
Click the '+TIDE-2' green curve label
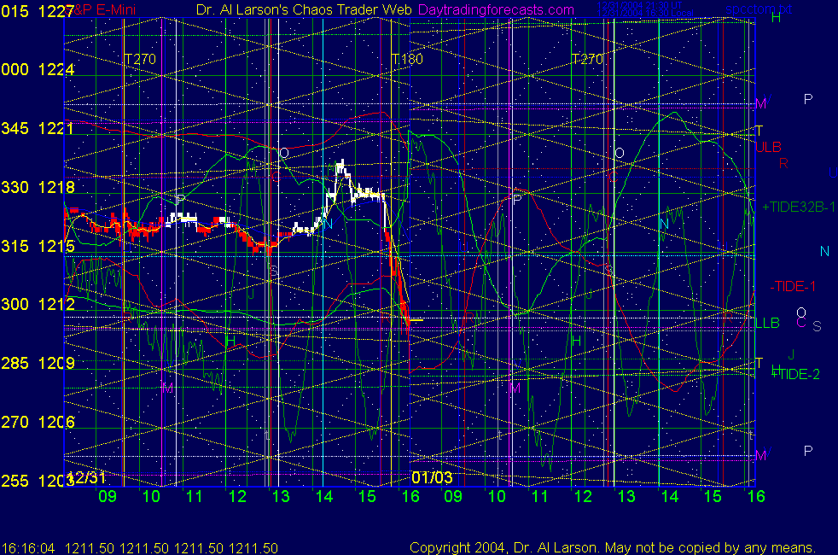click(x=795, y=374)
